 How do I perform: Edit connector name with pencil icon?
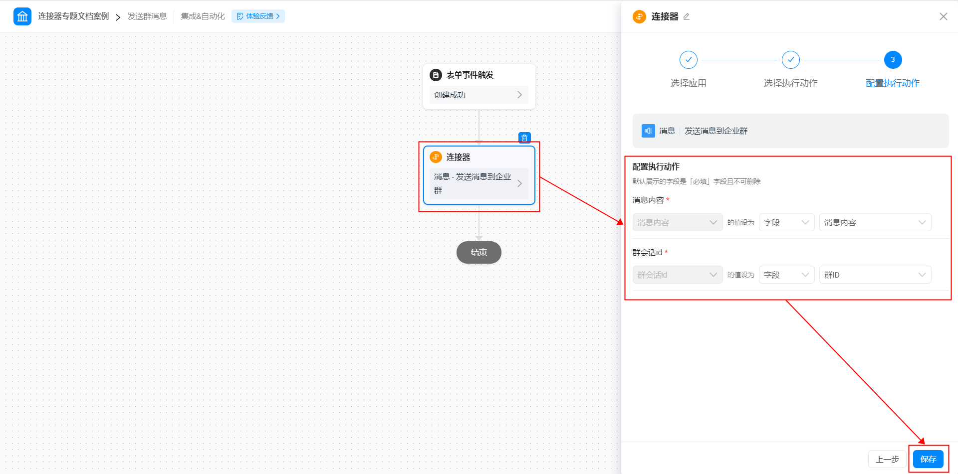point(687,16)
